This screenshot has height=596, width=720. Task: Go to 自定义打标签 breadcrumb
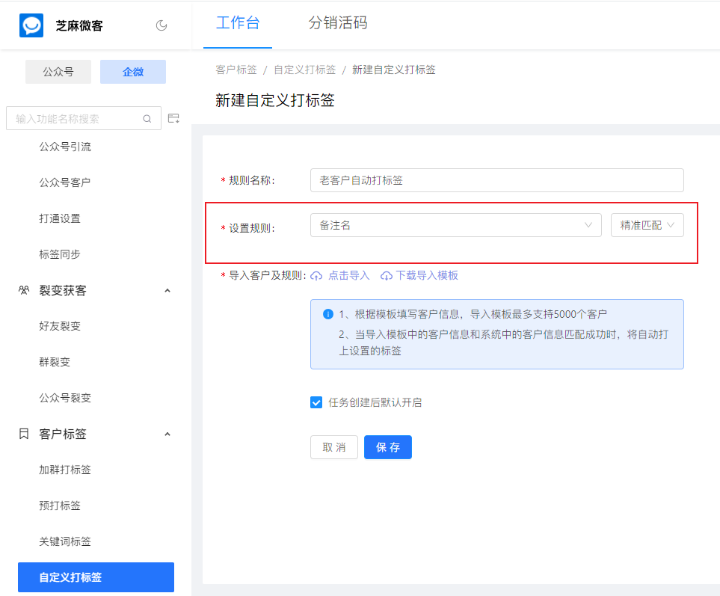pos(305,70)
